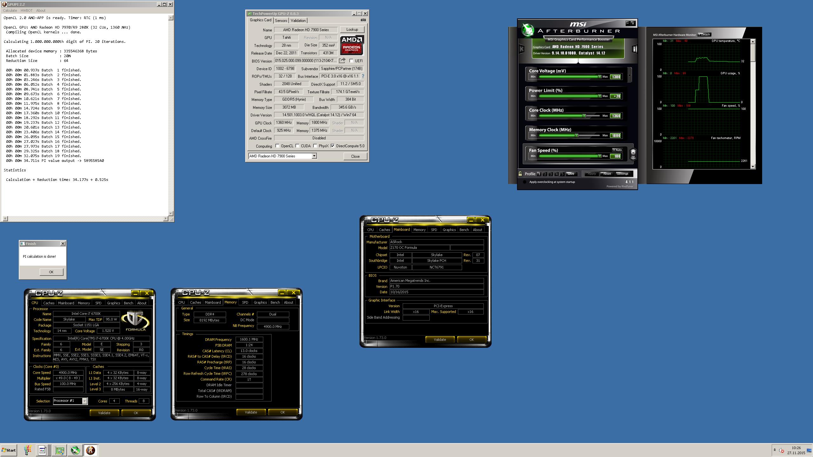The image size is (813, 457).
Task: Click the Memory Clock slider handle
Action: point(577,136)
